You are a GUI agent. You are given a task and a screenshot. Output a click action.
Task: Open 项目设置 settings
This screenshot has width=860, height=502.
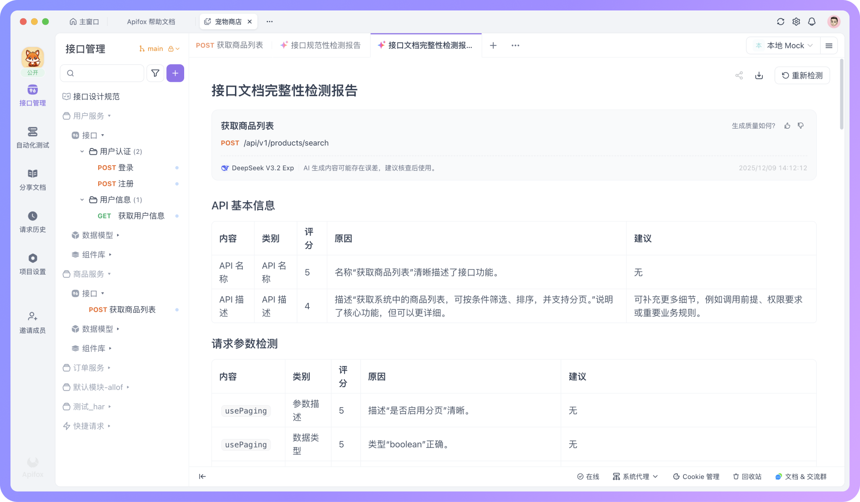point(32,263)
